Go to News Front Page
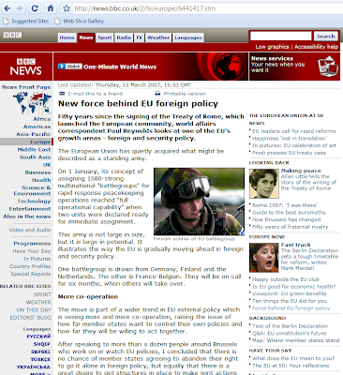 click(26, 87)
